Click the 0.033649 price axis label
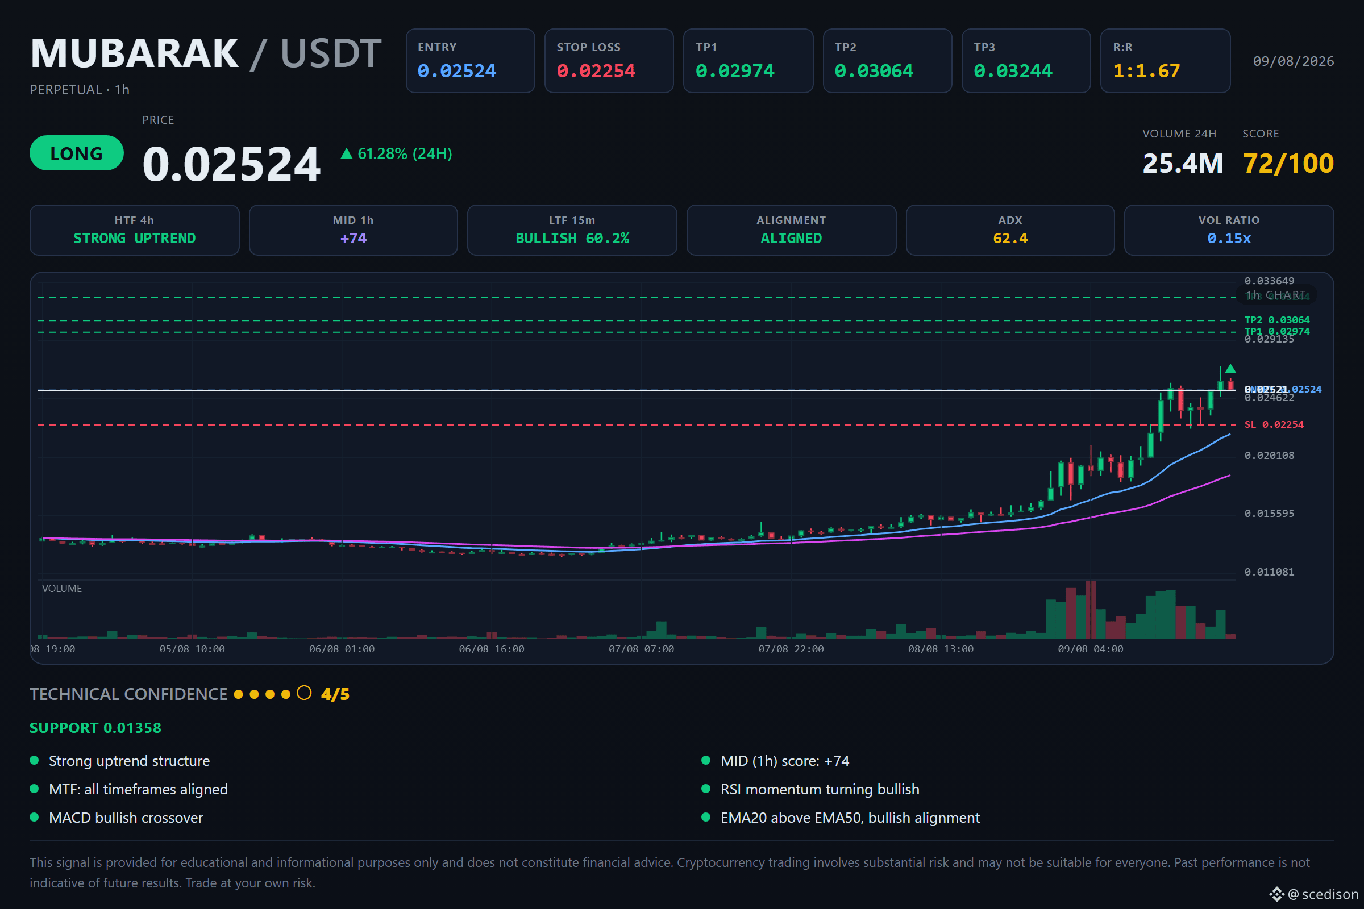1364x909 pixels. click(x=1269, y=281)
